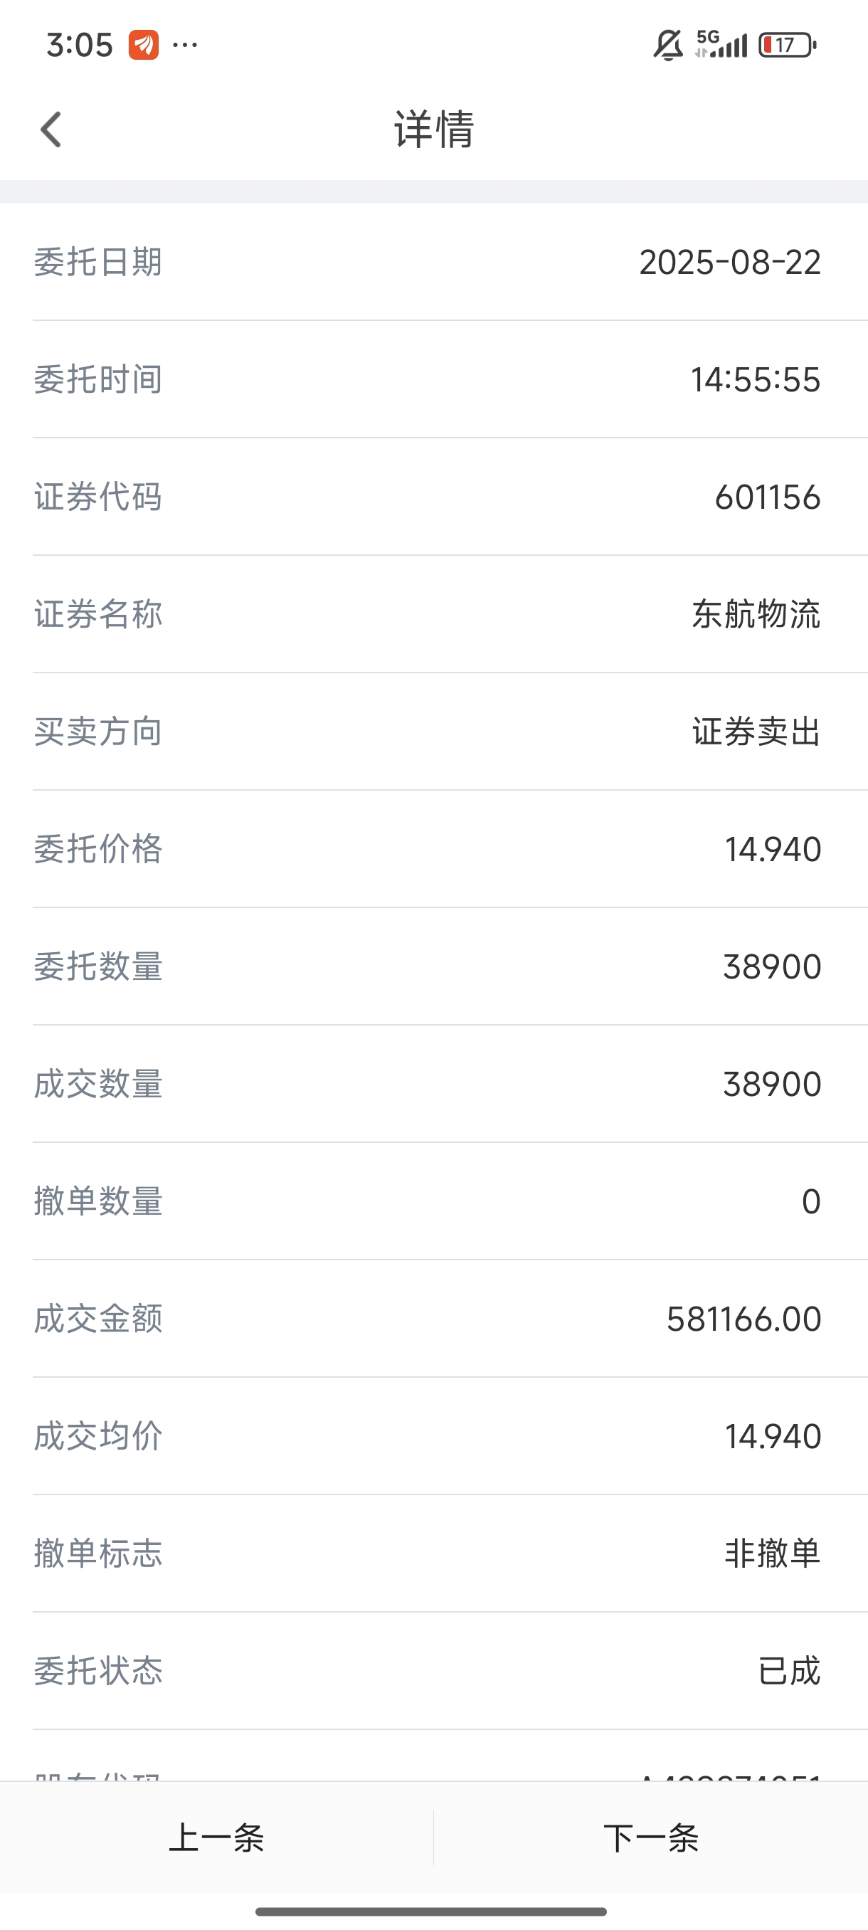868x1930 pixels.
Task: Tap the three-dot notification overflow icon
Action: point(185,46)
